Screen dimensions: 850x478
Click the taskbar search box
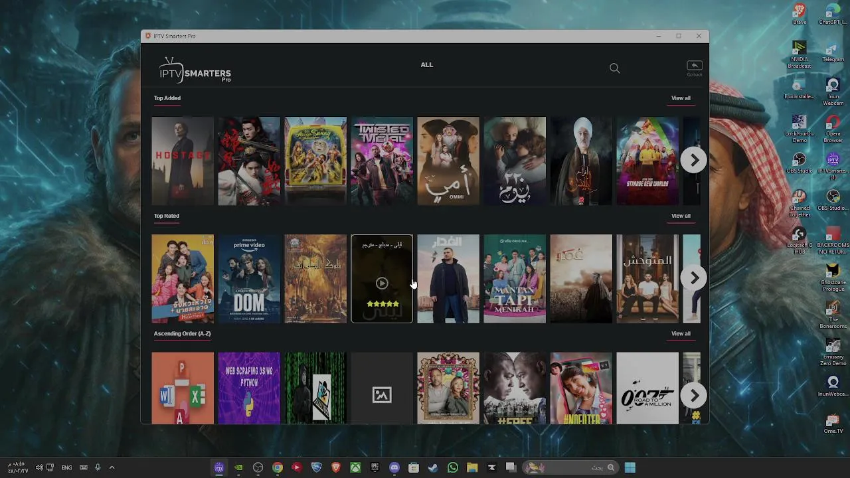(x=570, y=467)
